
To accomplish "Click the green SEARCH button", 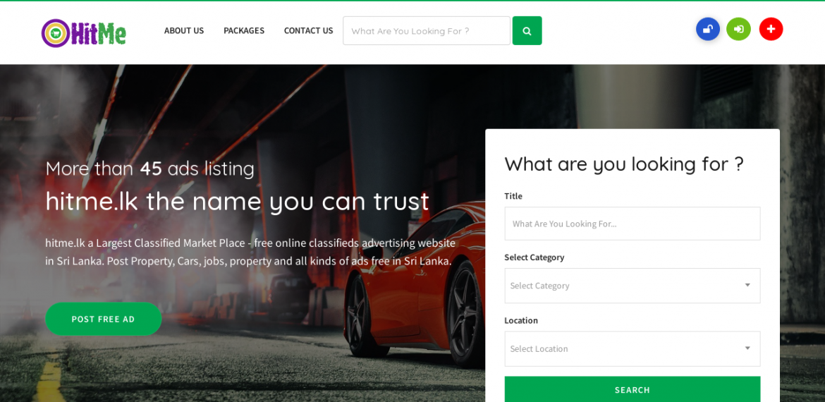I will coord(632,389).
